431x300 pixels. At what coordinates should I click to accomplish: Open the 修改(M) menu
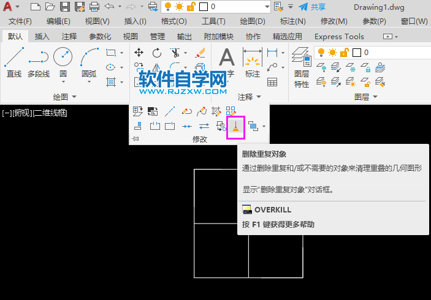334,21
